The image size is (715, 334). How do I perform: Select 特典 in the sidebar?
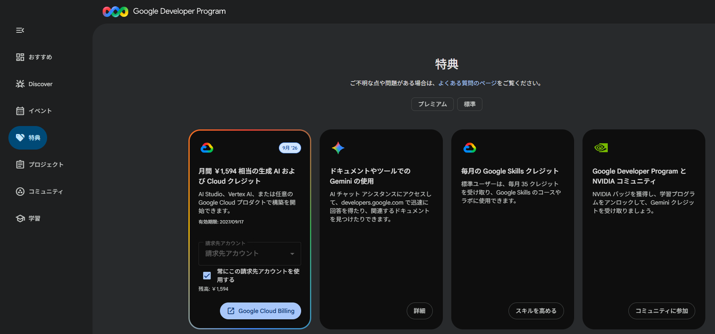(28, 138)
